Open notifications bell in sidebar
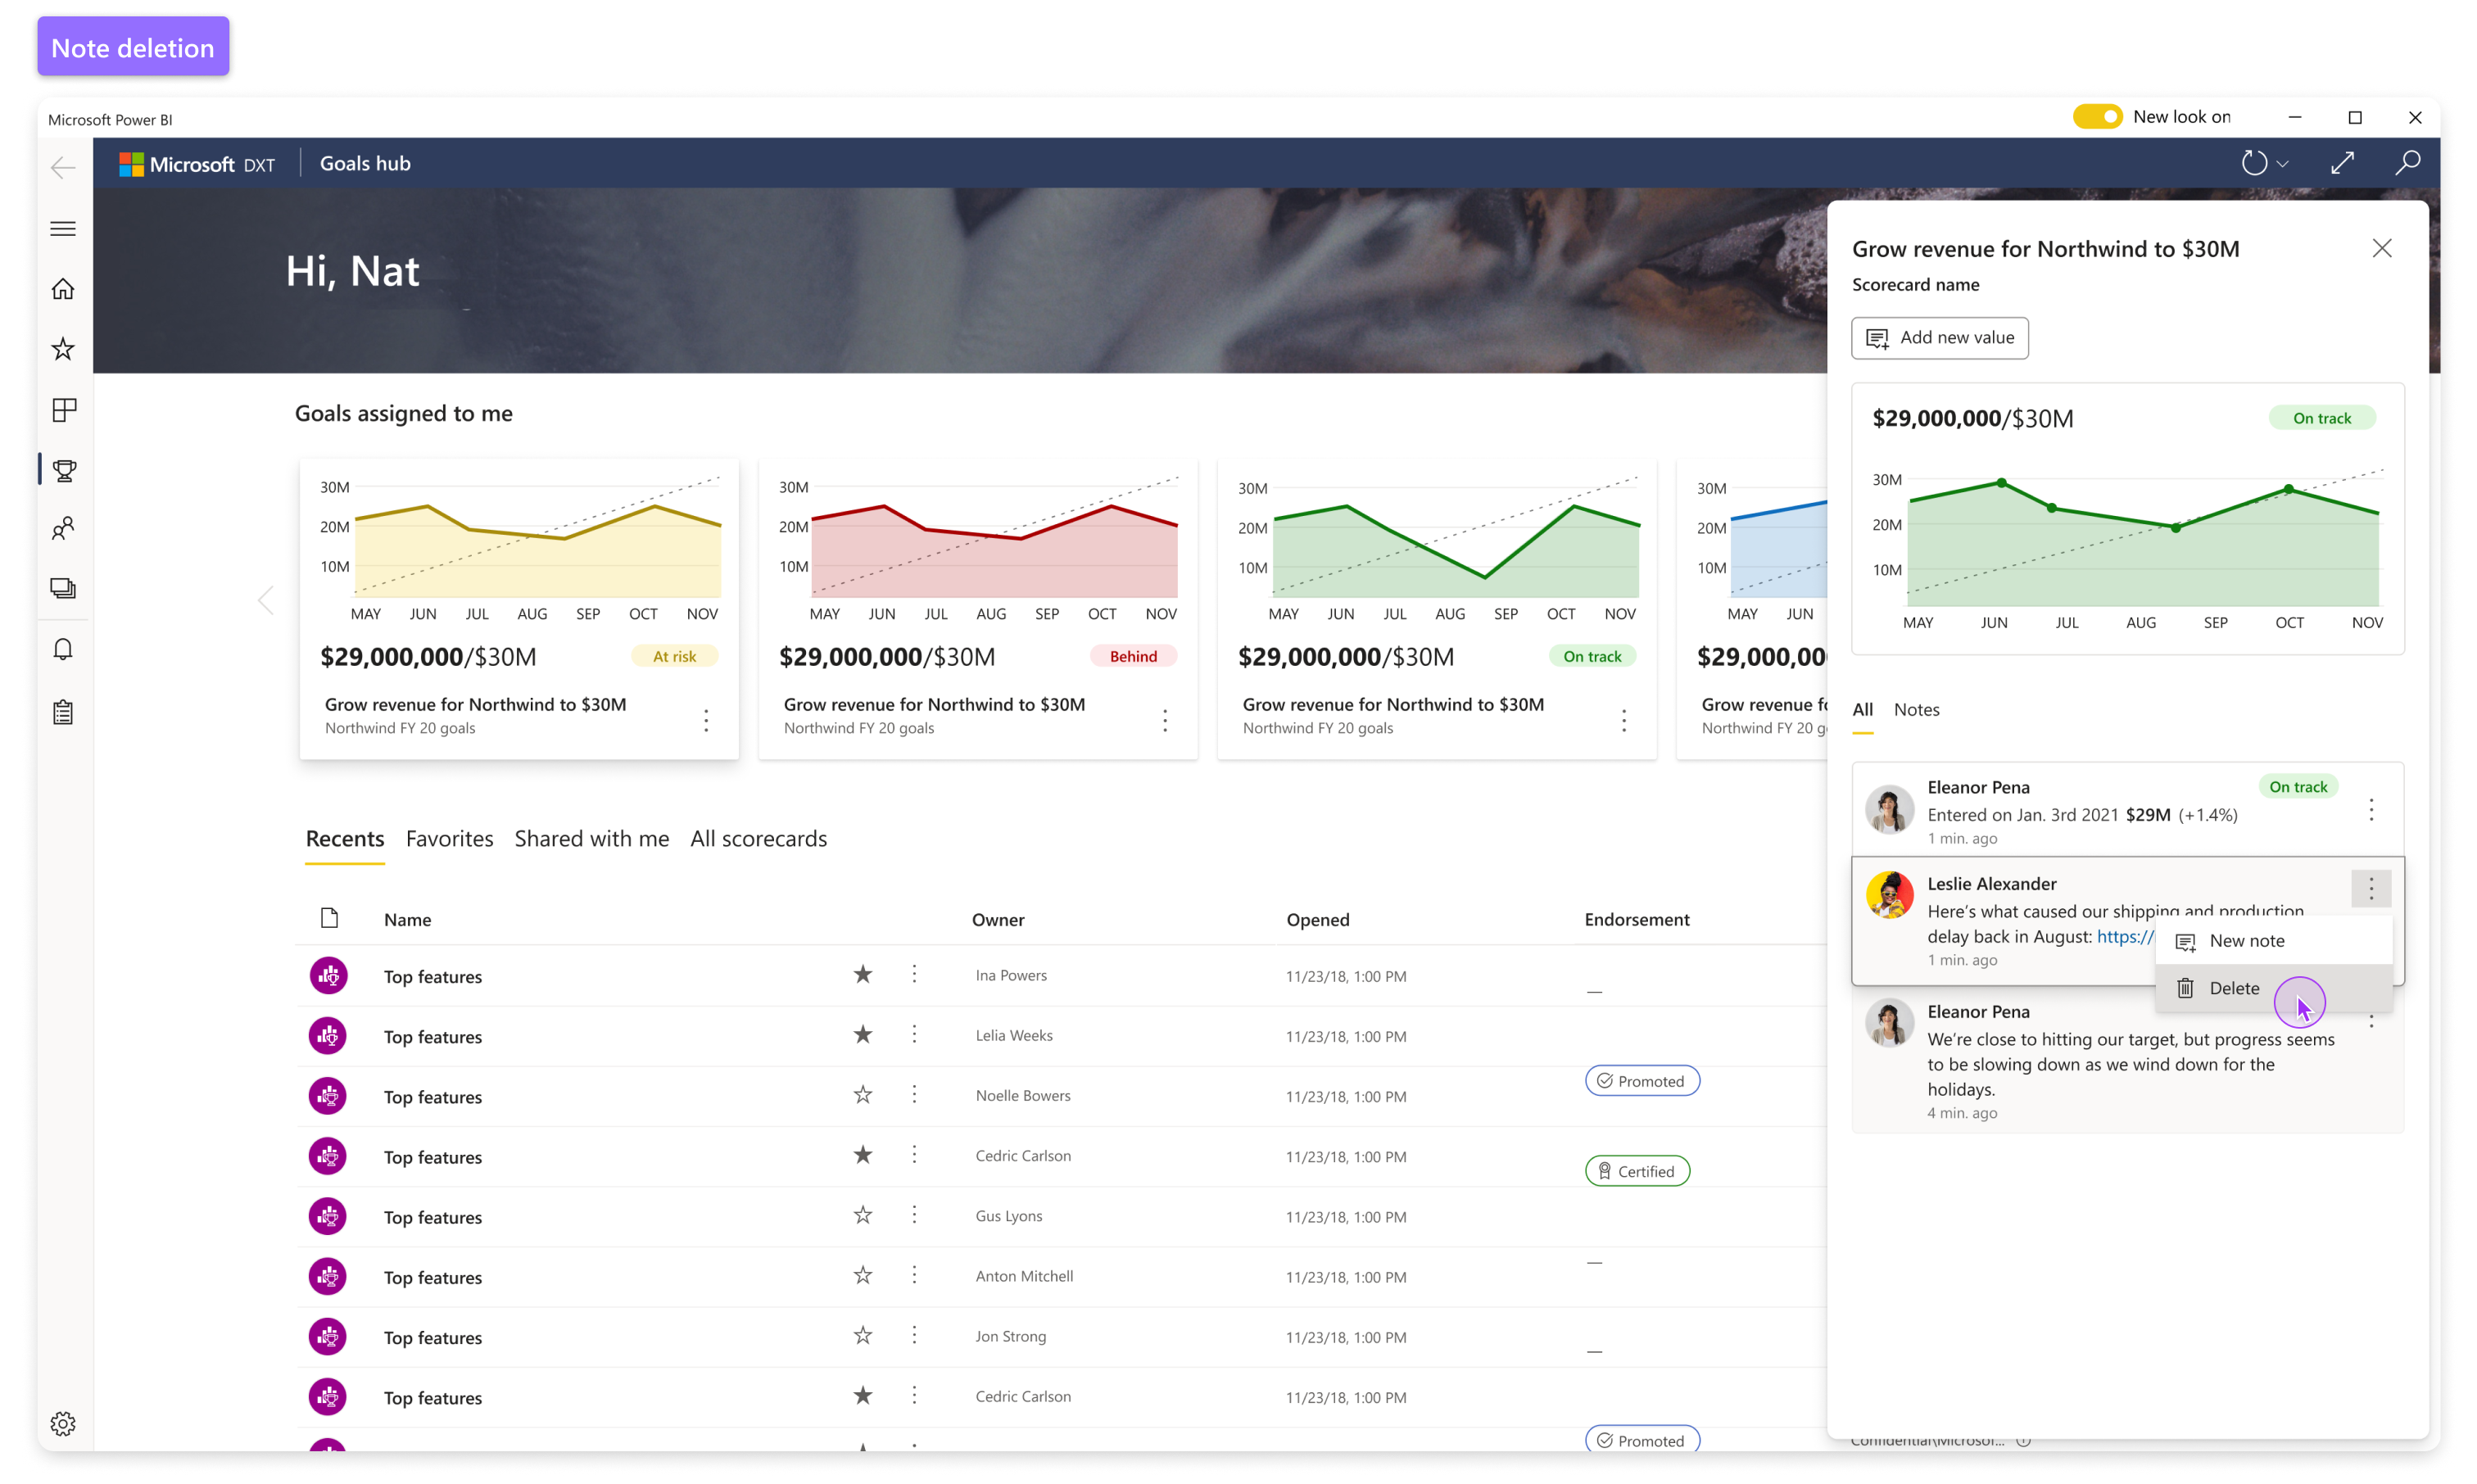2477x1484 pixels. coord(63,650)
